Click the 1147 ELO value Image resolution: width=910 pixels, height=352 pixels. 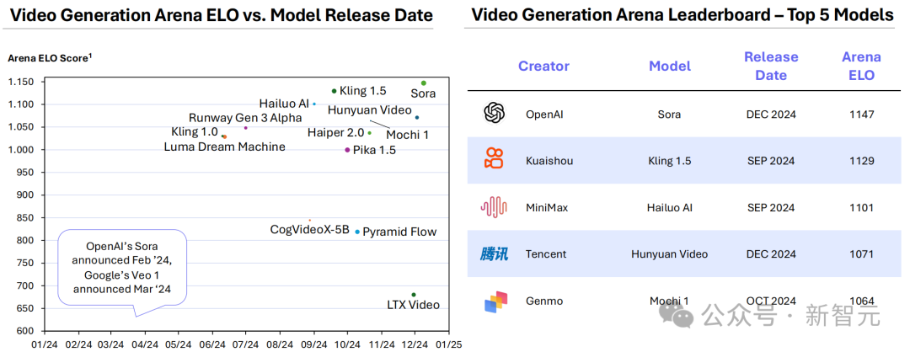click(860, 115)
